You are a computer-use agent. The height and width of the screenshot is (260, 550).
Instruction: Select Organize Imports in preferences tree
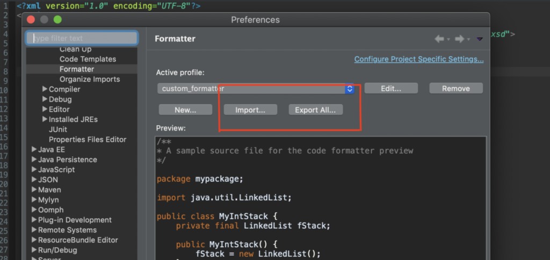90,80
